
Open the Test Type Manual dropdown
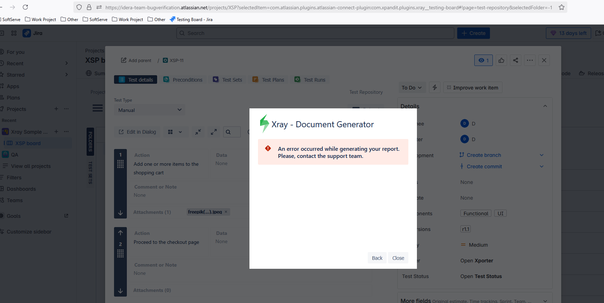[150, 110]
